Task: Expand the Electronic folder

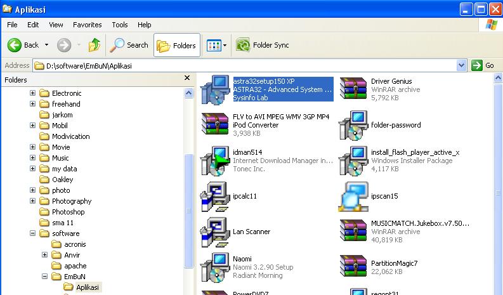Action: click(32, 93)
